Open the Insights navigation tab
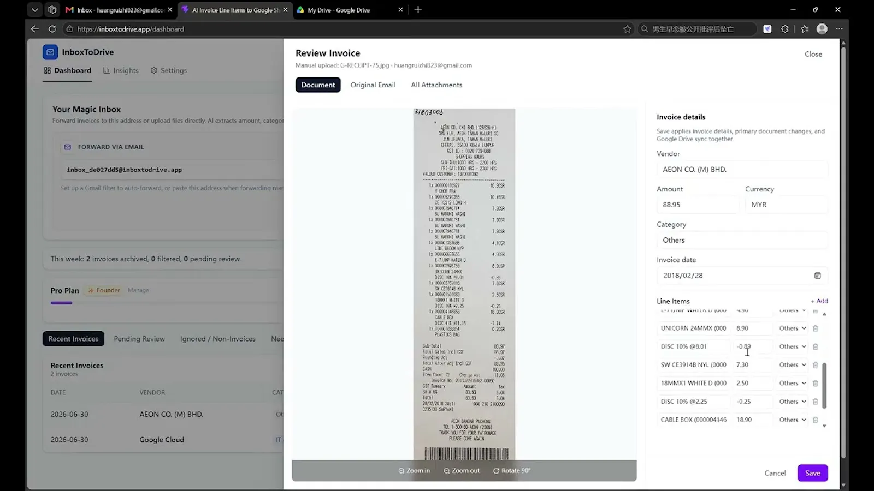Image resolution: width=874 pixels, height=491 pixels. pos(121,70)
